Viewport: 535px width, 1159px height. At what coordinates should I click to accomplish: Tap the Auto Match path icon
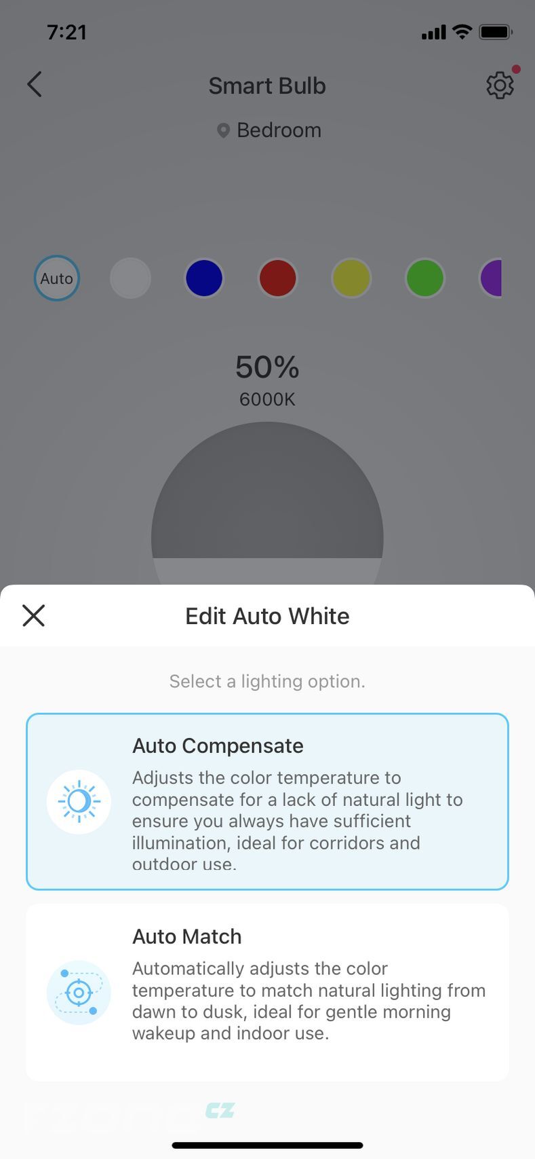click(x=79, y=993)
